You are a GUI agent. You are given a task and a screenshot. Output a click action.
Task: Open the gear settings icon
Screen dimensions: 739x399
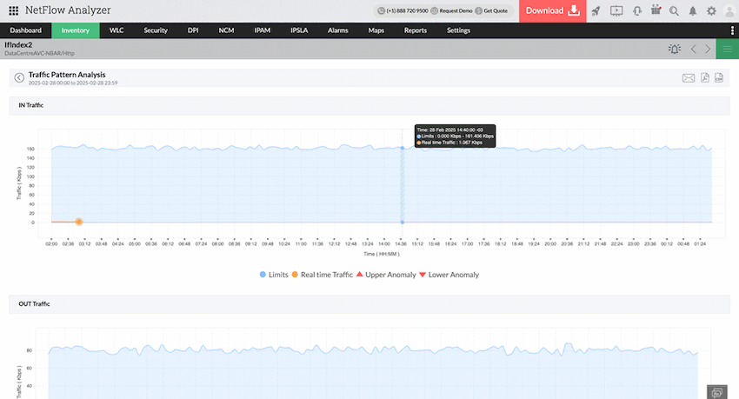click(711, 10)
